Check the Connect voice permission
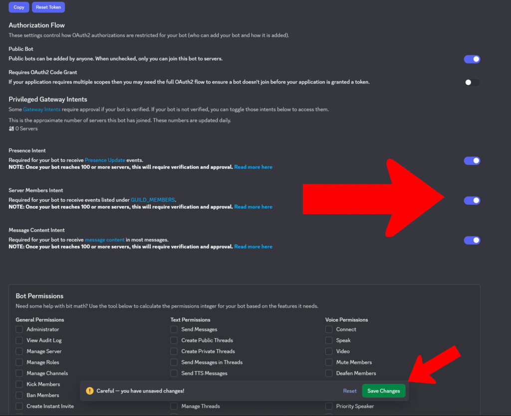The width and height of the screenshot is (511, 416). point(329,330)
